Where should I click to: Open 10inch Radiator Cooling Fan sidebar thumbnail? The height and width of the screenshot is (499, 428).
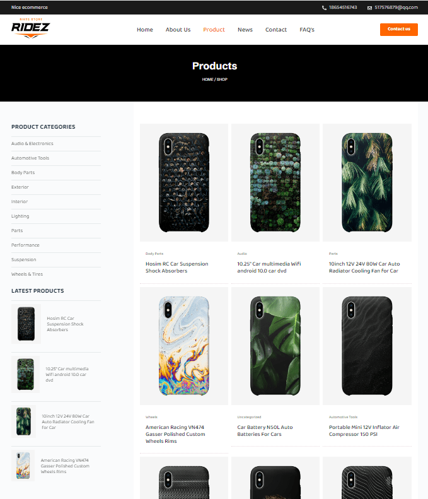[x=24, y=421]
